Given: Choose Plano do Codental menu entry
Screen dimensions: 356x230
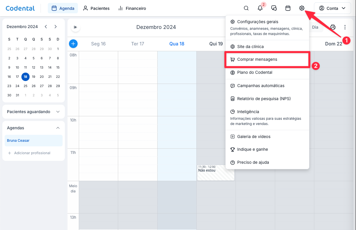Looking at the screenshot, I should tap(255, 72).
